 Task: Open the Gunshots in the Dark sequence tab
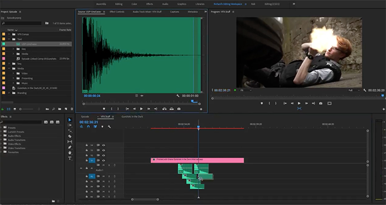[x=132, y=116]
